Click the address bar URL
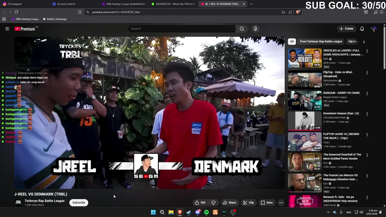The image size is (386, 217). tap(116, 12)
